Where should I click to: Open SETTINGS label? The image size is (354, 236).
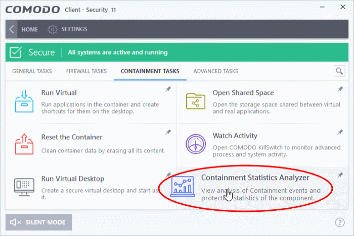[x=74, y=29]
